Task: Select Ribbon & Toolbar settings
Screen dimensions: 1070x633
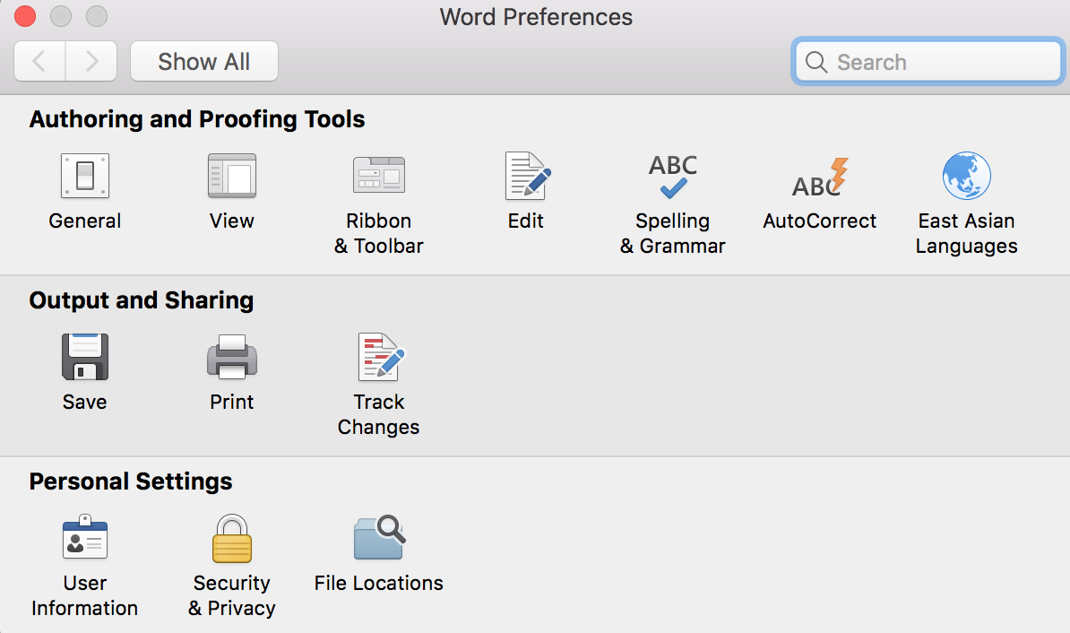Action: (378, 177)
